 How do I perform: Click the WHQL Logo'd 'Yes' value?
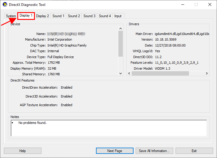click(157, 51)
